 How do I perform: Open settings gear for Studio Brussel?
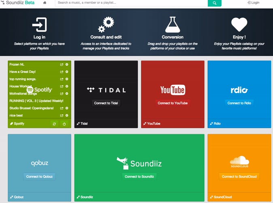tap(67, 108)
